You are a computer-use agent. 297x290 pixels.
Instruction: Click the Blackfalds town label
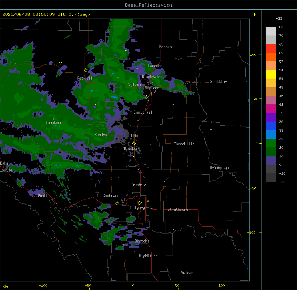[152, 77]
